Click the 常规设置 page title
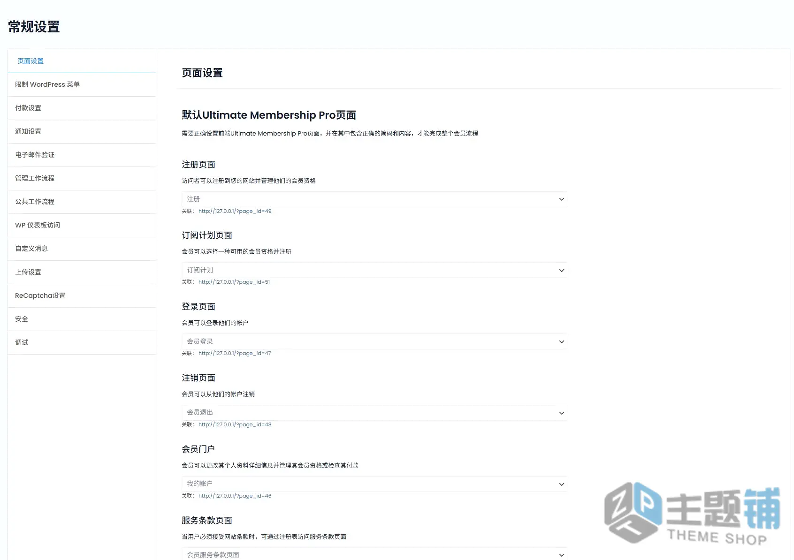The height and width of the screenshot is (560, 794). pos(34,27)
